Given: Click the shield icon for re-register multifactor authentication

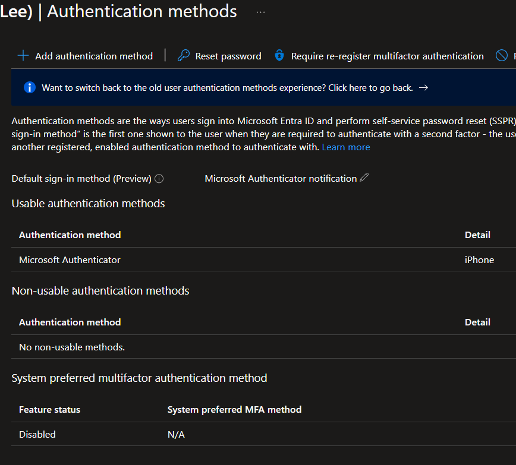Looking at the screenshot, I should coord(279,55).
